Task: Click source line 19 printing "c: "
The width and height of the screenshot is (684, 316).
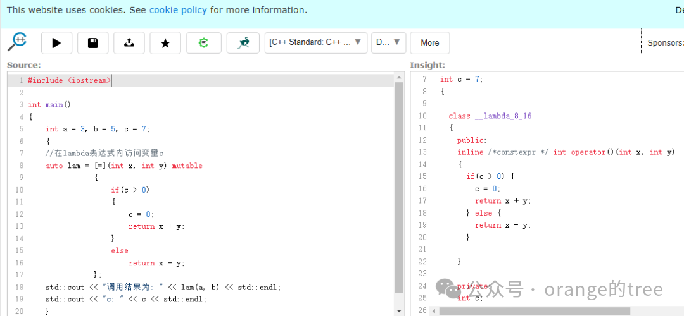Action: (126, 300)
